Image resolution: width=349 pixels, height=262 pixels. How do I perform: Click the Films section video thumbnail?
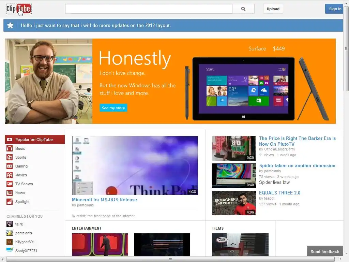click(240, 245)
